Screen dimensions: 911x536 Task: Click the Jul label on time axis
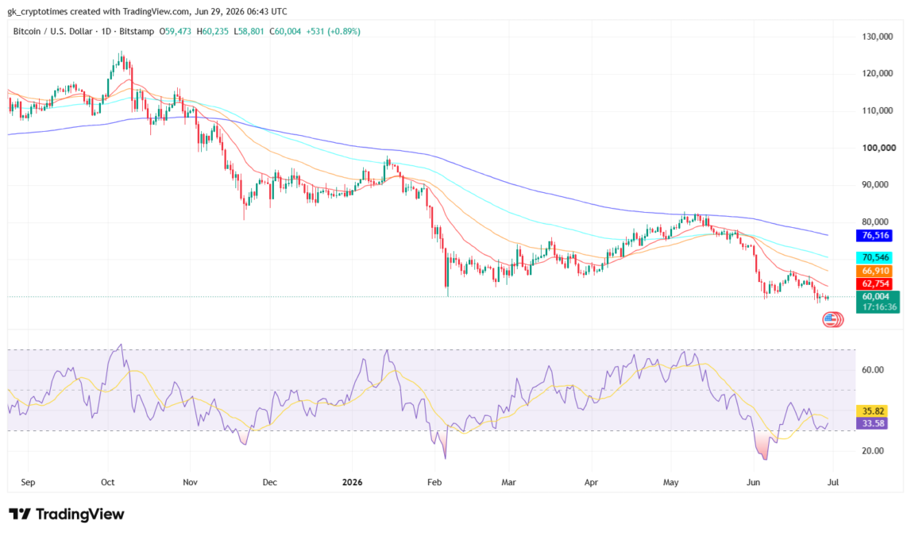click(832, 483)
